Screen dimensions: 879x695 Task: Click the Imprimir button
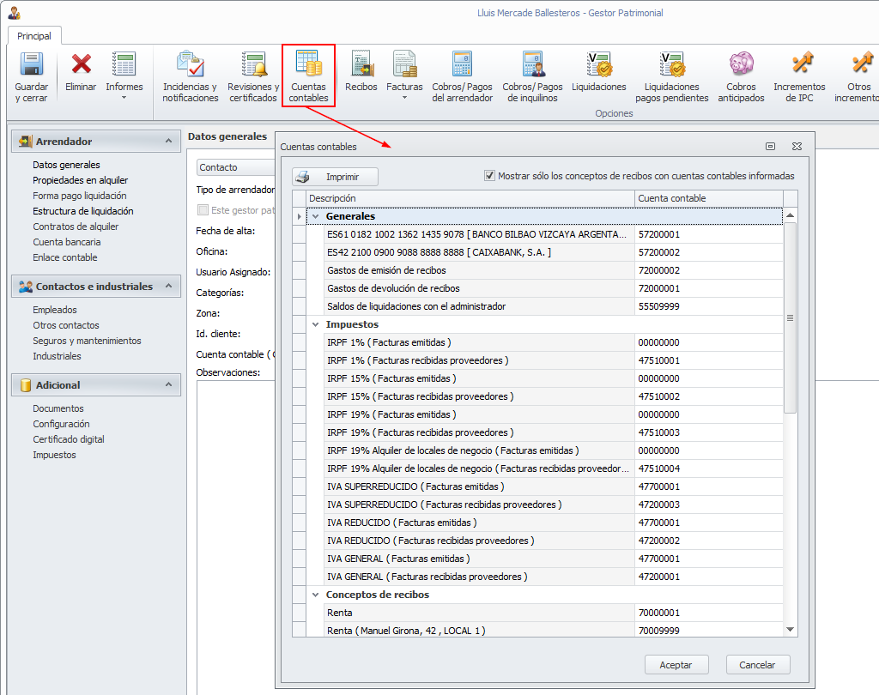pyautogui.click(x=335, y=177)
